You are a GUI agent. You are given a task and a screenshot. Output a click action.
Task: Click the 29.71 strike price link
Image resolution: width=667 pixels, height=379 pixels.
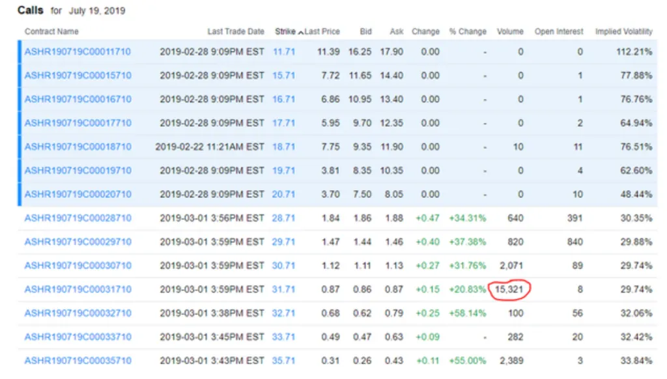pyautogui.click(x=284, y=242)
